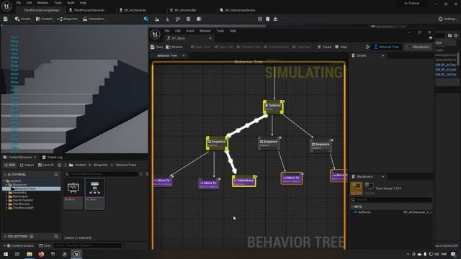Expand the ThirdPerson folder
This screenshot has height=259, width=461.
(6, 204)
